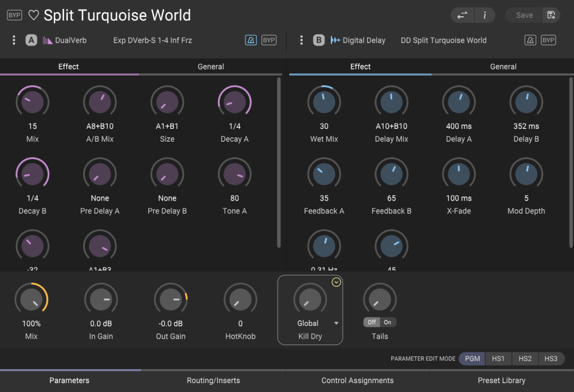Click the Size knob
The image size is (574, 392).
point(167,102)
